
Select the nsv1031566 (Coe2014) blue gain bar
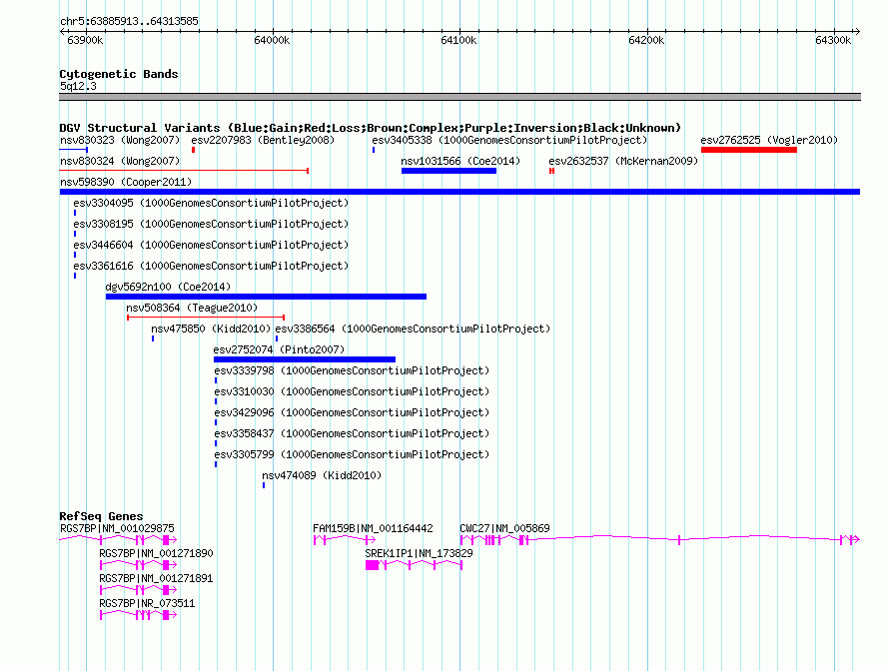(x=449, y=171)
